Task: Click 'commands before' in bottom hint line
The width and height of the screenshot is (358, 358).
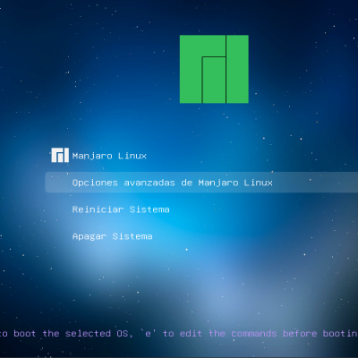Action: [274, 333]
